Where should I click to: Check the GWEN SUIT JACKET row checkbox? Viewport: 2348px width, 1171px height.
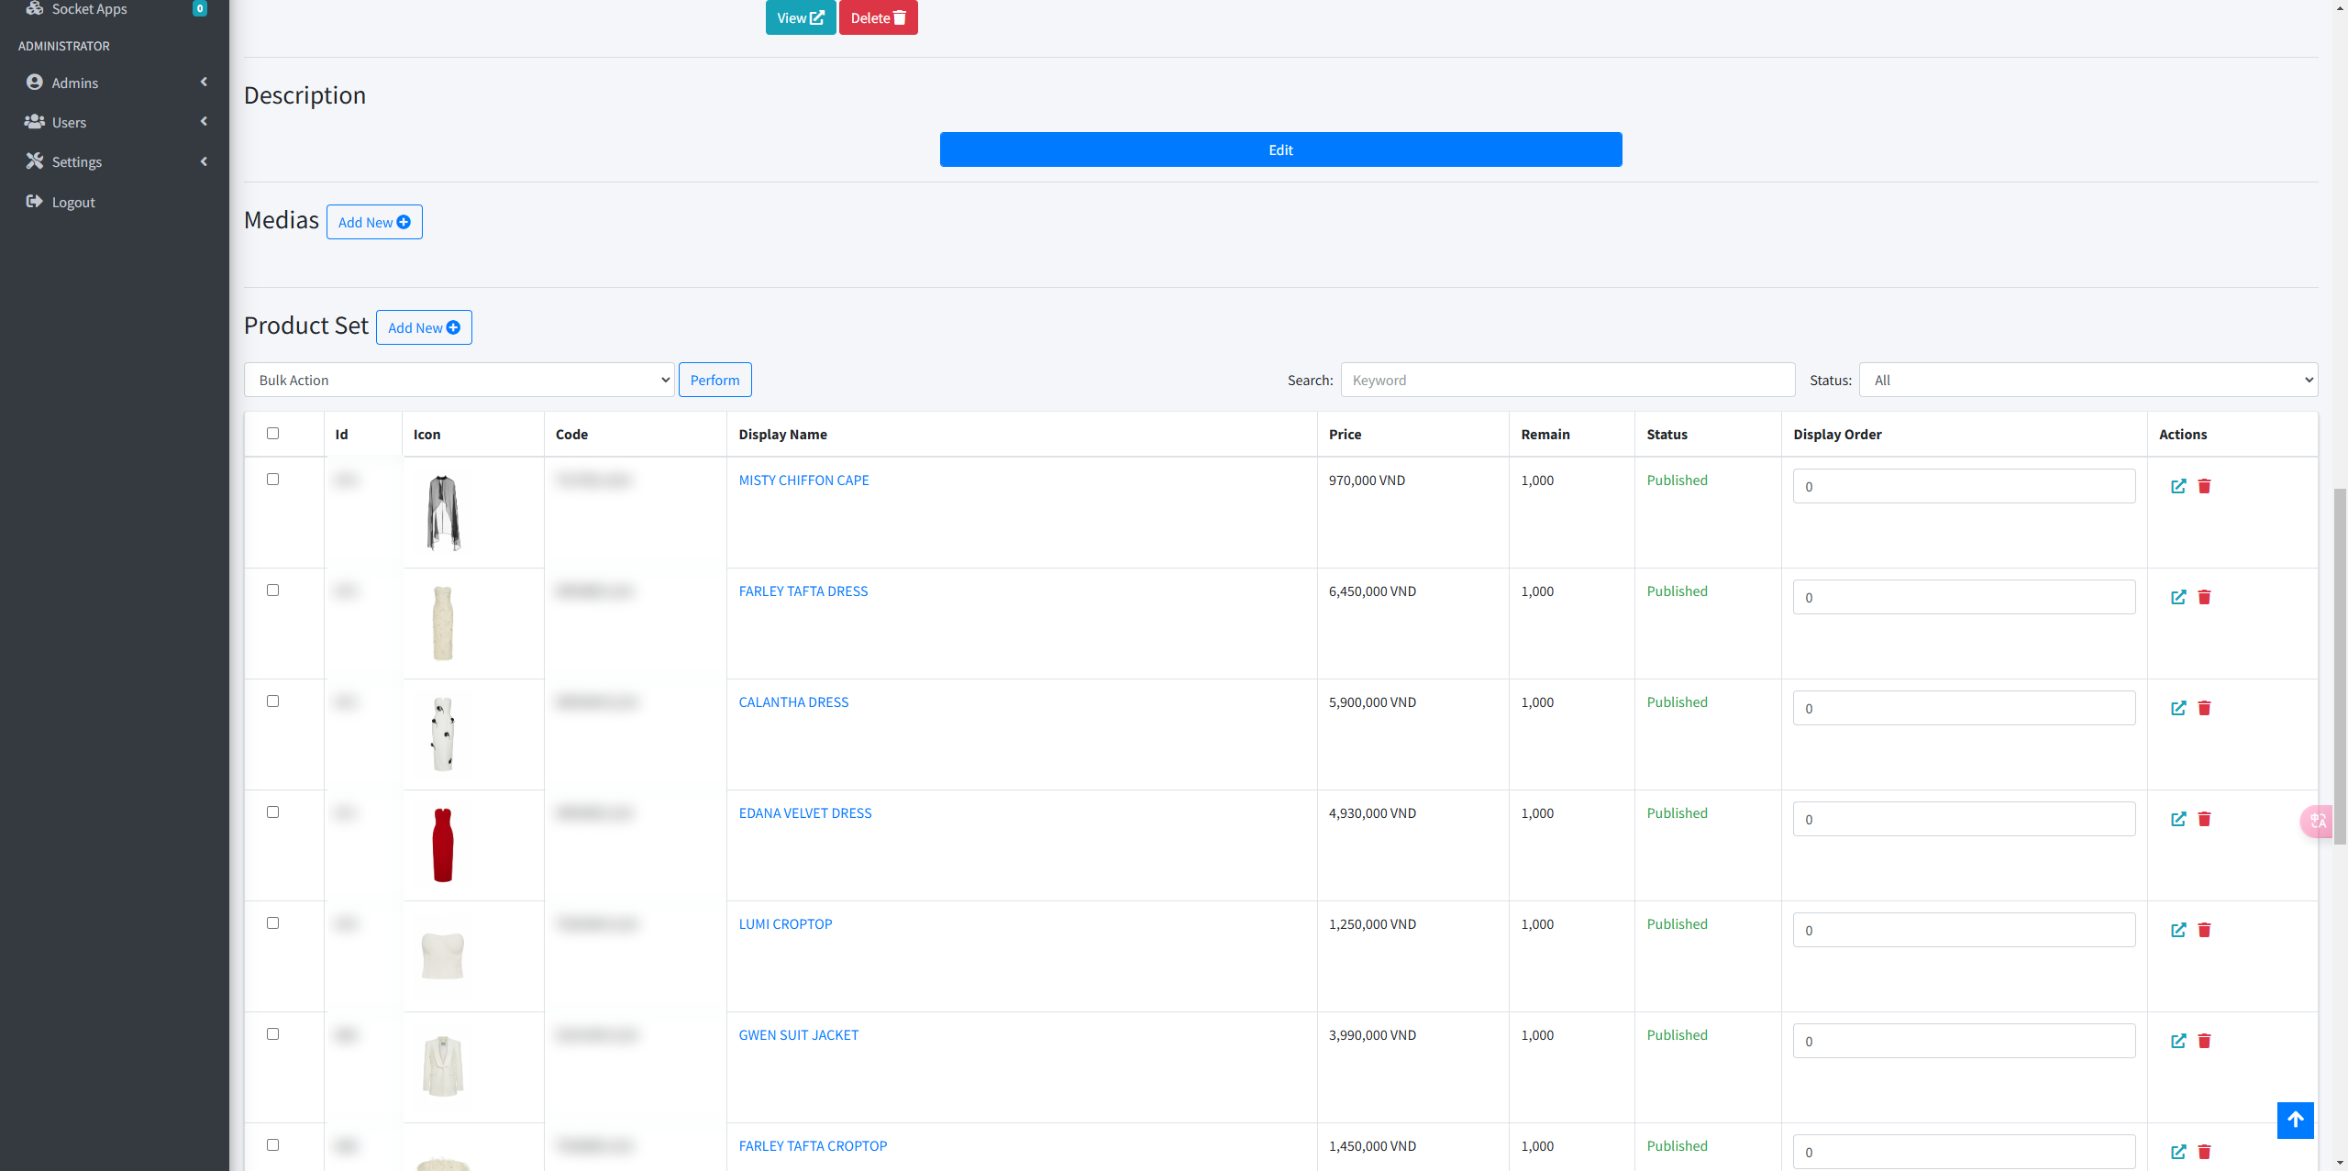[272, 1034]
